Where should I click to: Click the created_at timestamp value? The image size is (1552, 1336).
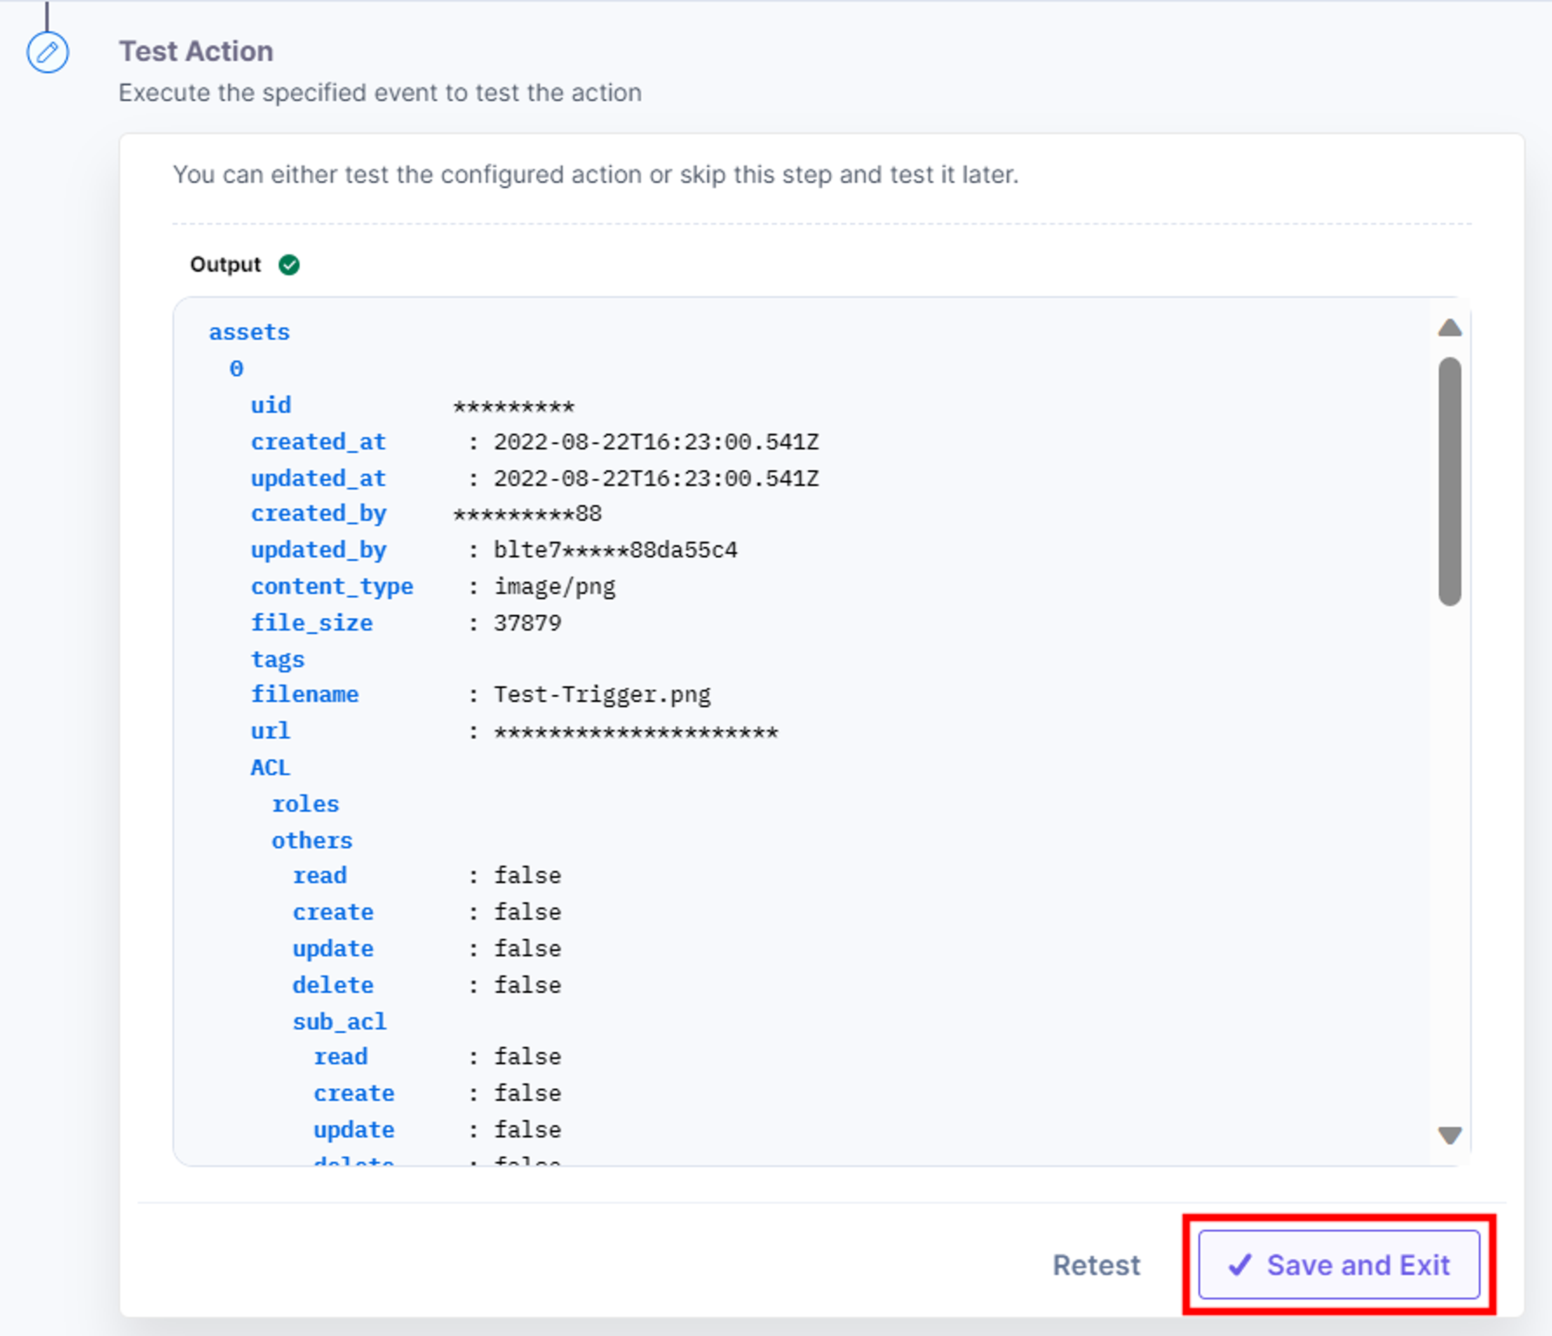(656, 442)
